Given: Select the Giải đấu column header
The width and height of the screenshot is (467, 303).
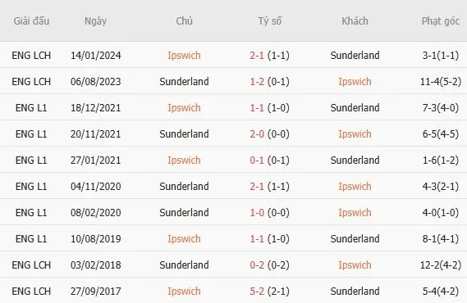Looking at the screenshot, I should (x=31, y=21).
